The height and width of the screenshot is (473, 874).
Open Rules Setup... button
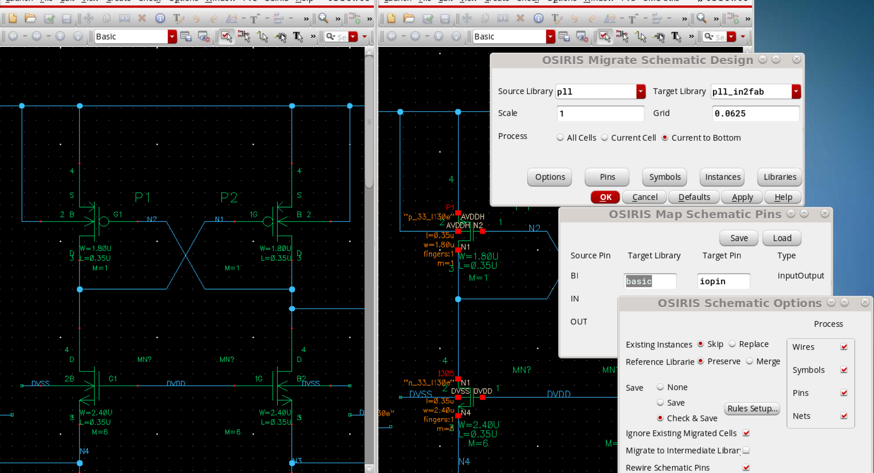pos(752,408)
